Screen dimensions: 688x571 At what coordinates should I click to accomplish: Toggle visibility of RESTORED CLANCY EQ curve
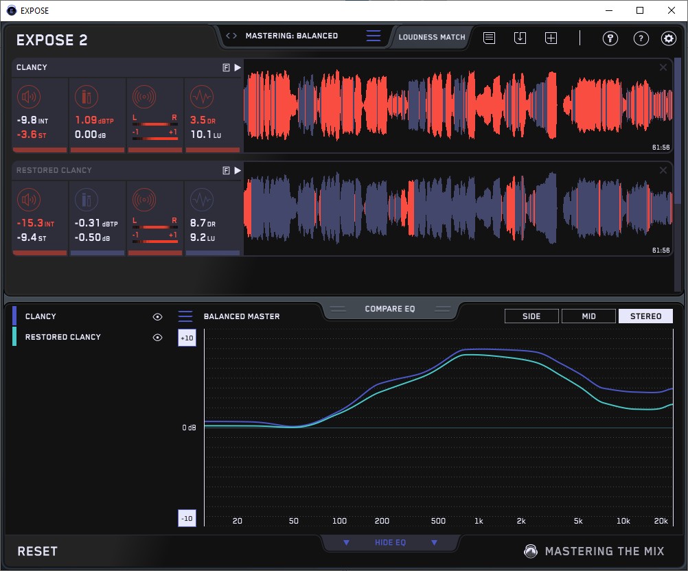coord(158,338)
